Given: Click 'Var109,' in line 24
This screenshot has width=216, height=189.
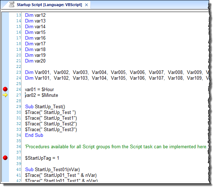Looking at the screenshot, I should [195, 78].
